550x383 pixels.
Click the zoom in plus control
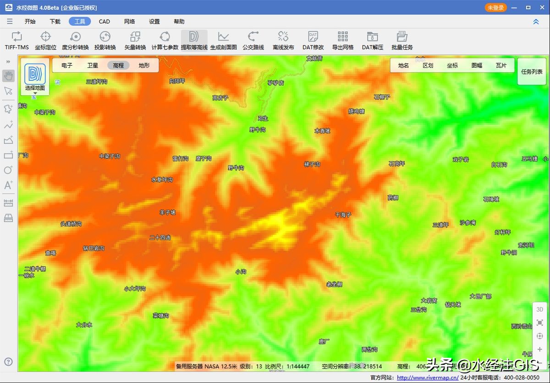(539, 350)
